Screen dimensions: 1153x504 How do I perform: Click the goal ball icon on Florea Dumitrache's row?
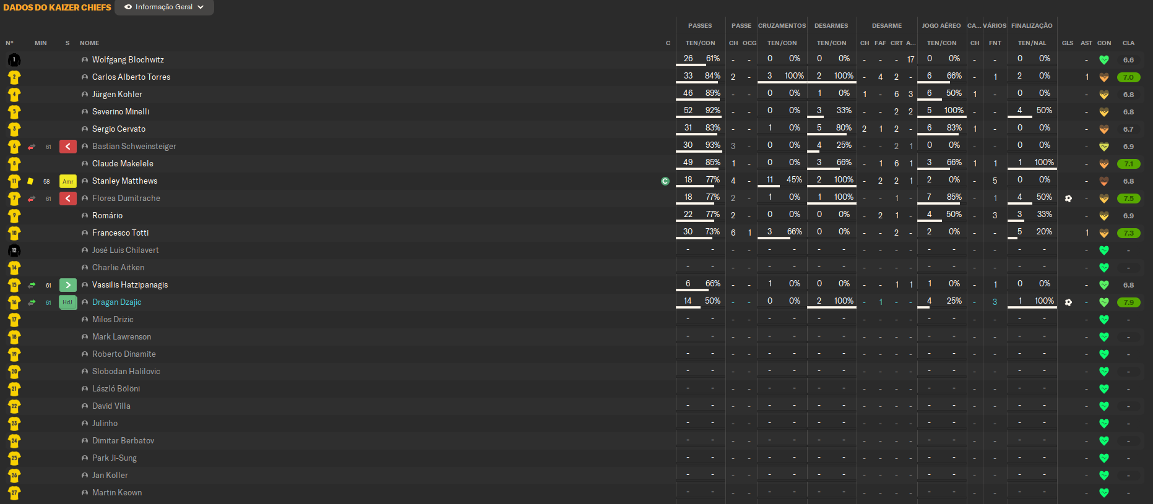(x=1068, y=199)
